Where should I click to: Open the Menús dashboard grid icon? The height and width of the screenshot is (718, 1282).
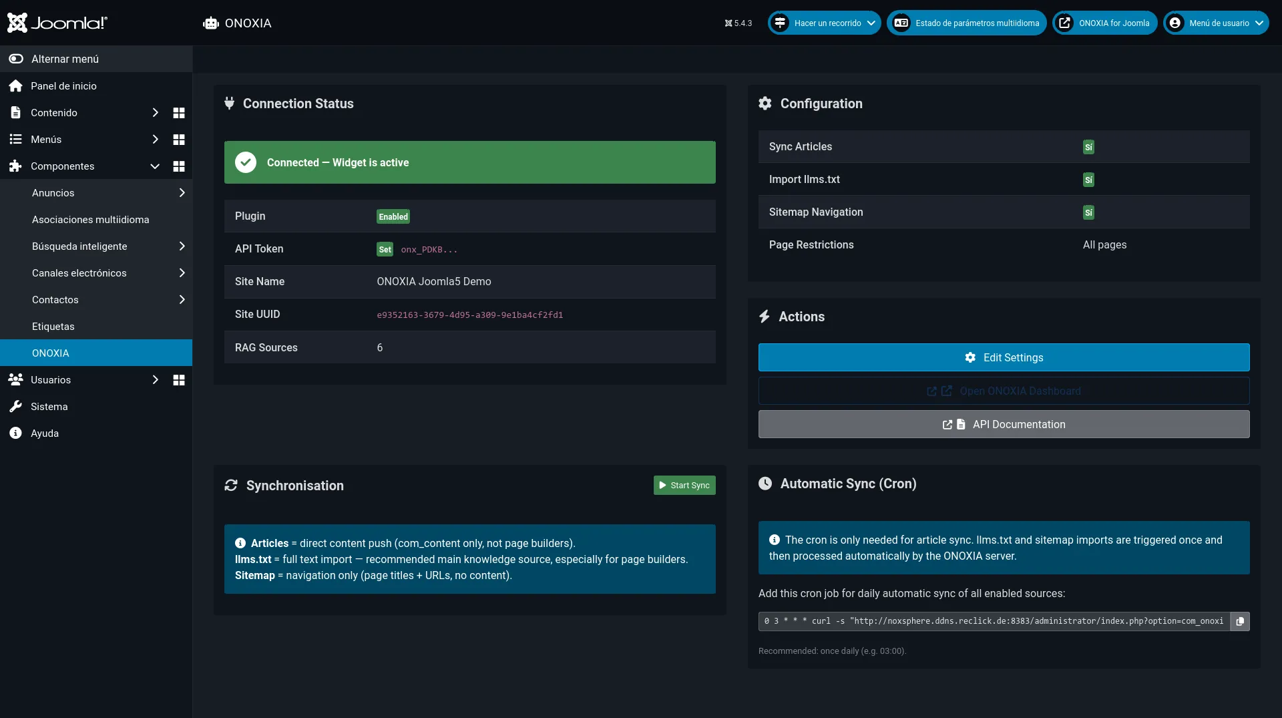[179, 139]
